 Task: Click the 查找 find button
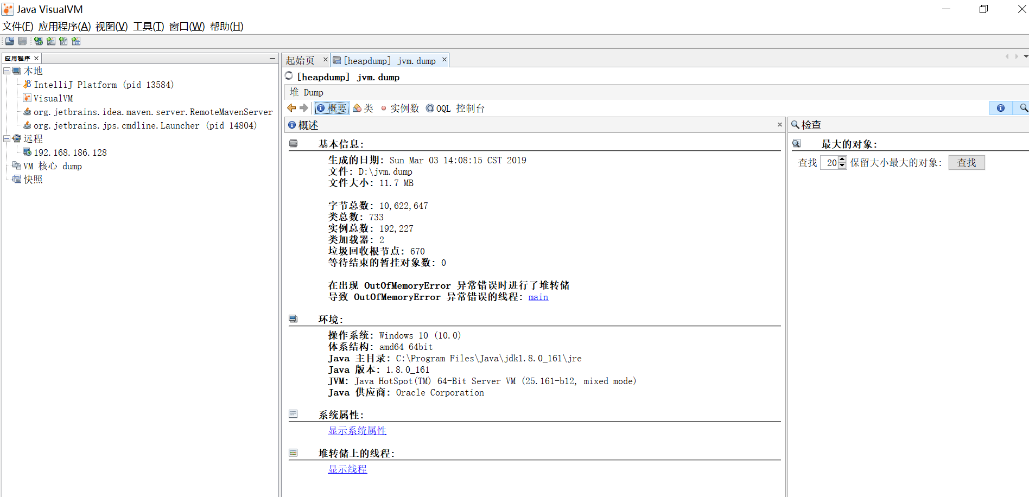point(967,162)
